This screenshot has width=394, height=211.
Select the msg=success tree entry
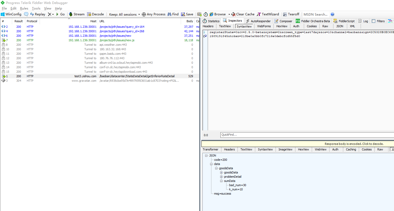(x=223, y=194)
